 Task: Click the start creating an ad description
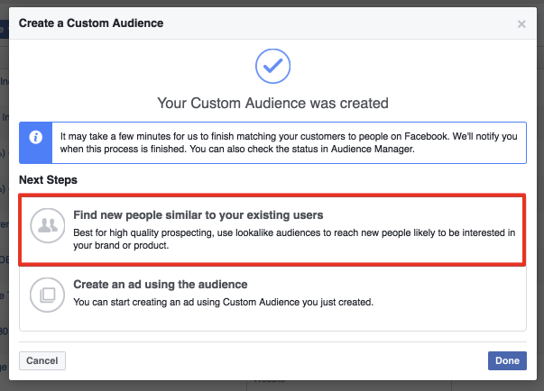[x=224, y=302]
